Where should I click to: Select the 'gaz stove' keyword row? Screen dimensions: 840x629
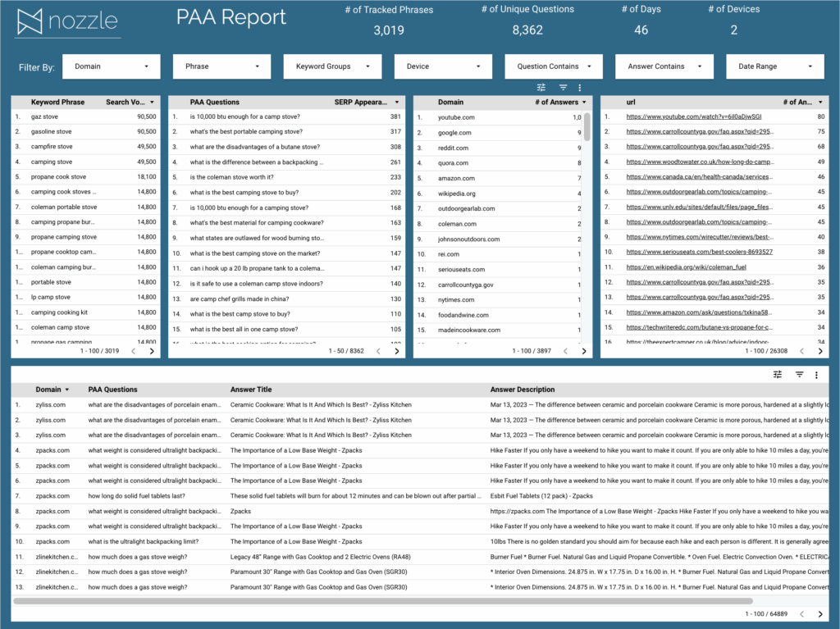pyautogui.click(x=85, y=116)
